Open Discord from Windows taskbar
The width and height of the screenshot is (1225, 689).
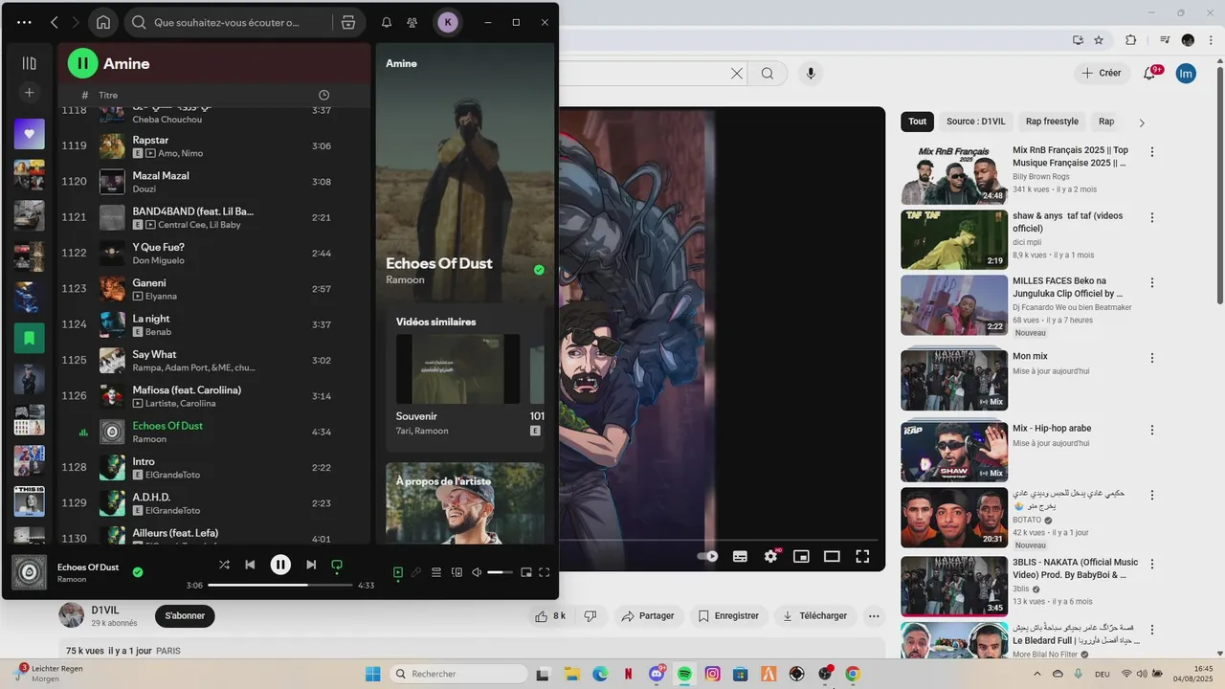657,674
